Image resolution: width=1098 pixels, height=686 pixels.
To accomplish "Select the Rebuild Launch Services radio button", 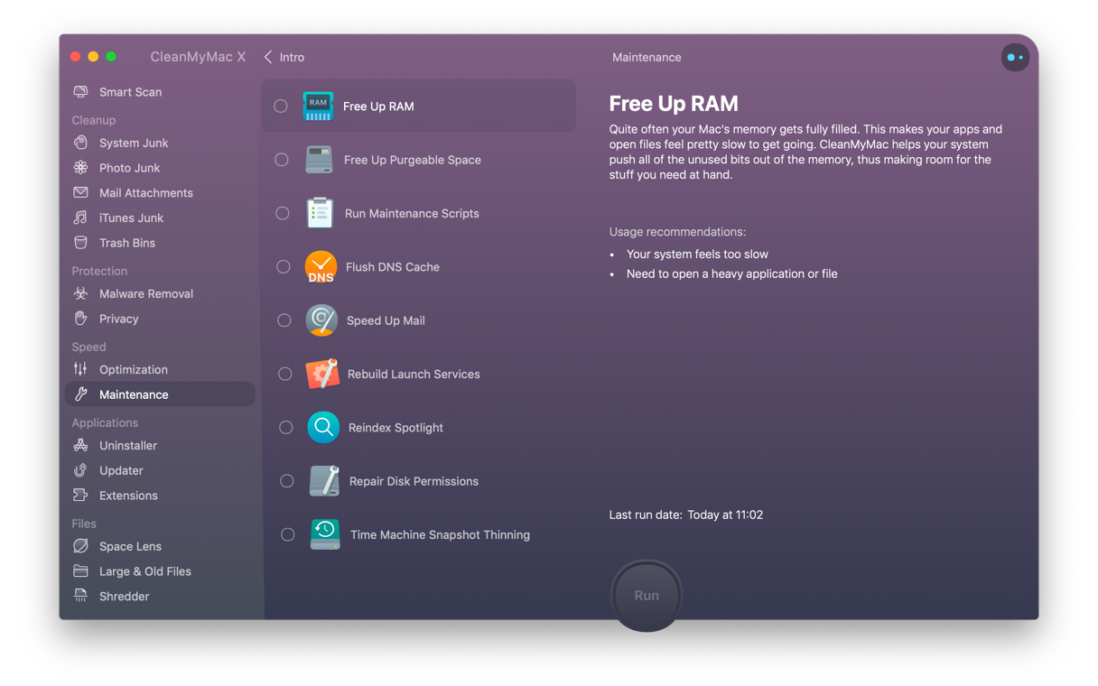I will (x=285, y=374).
